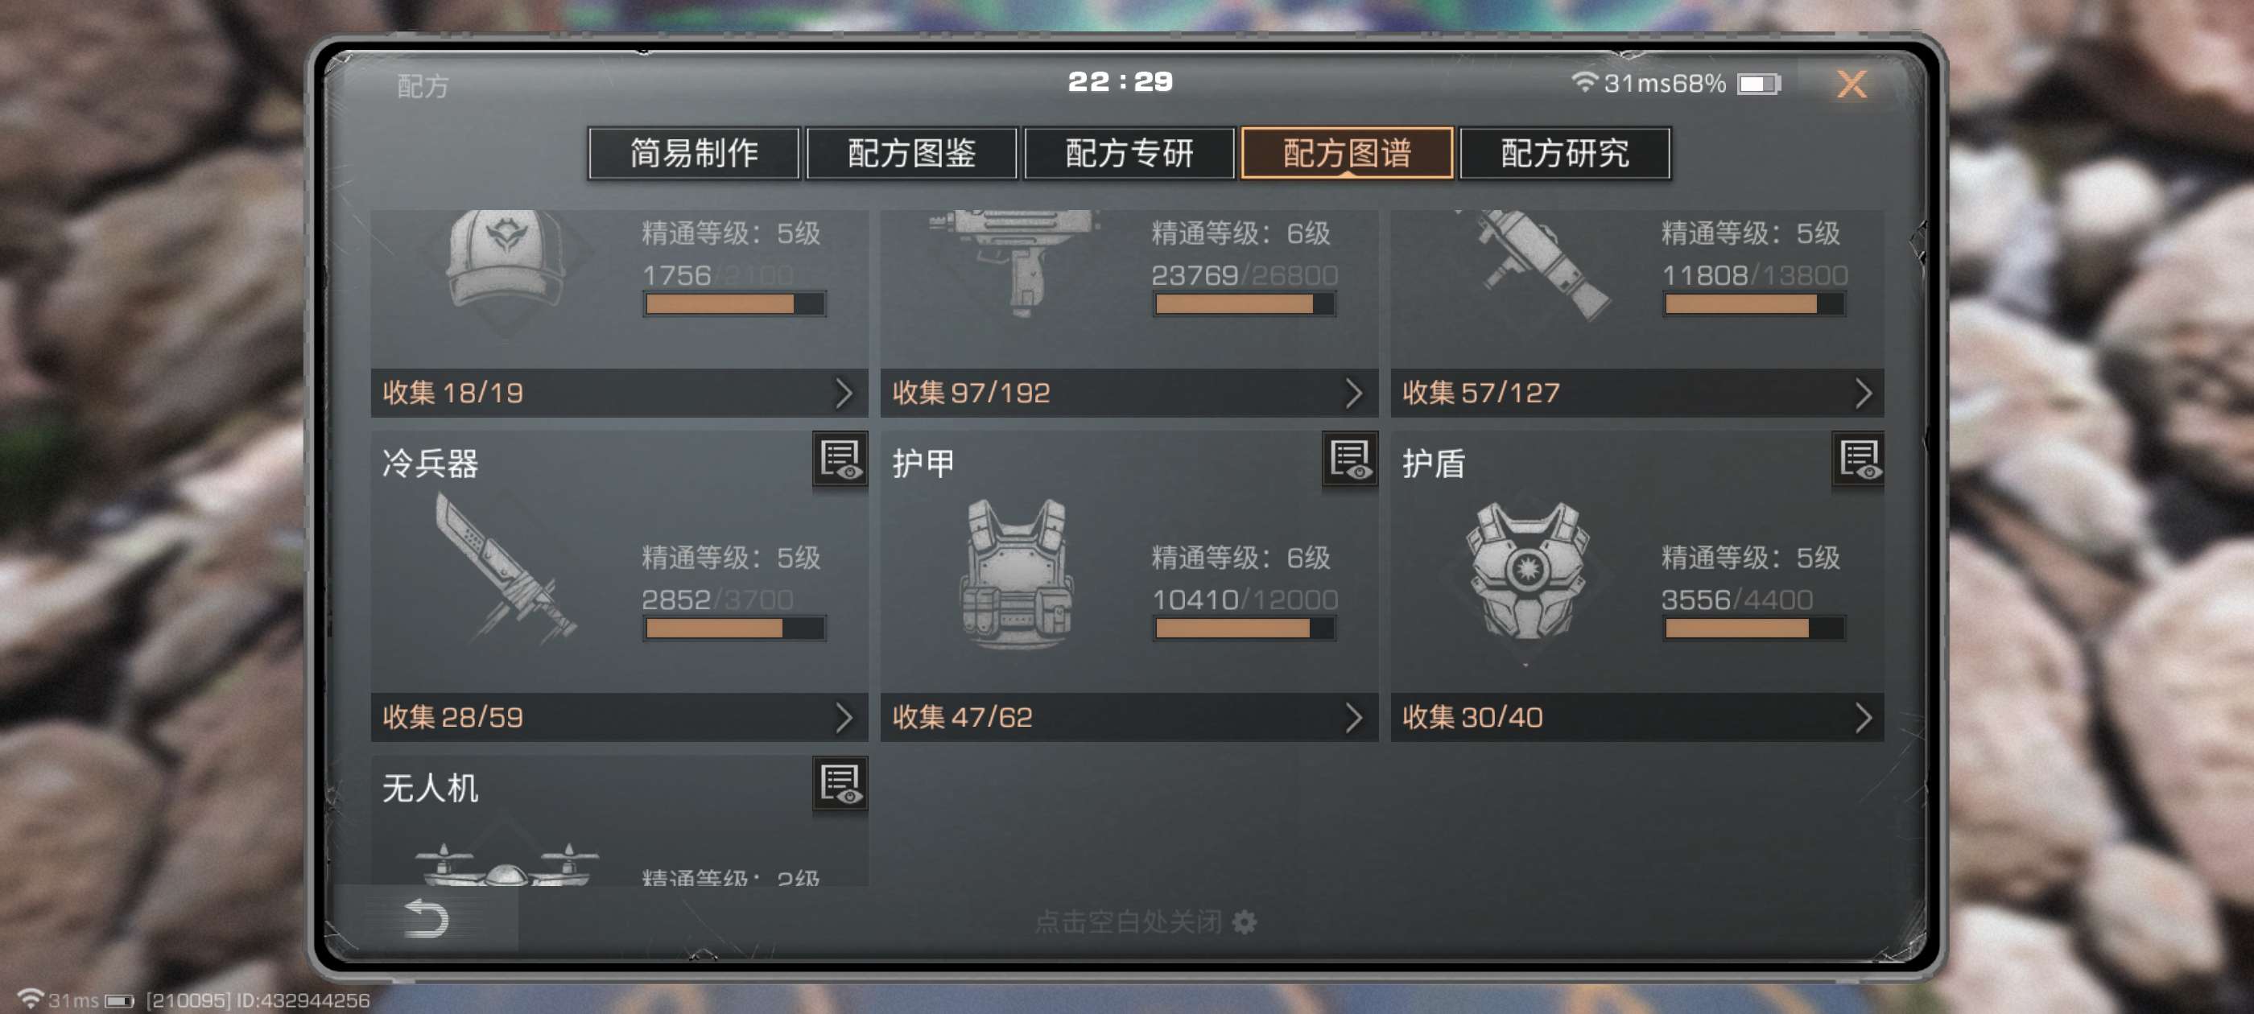Click the 10410/12000 armor progress bar
2254x1014 pixels.
pos(1244,629)
